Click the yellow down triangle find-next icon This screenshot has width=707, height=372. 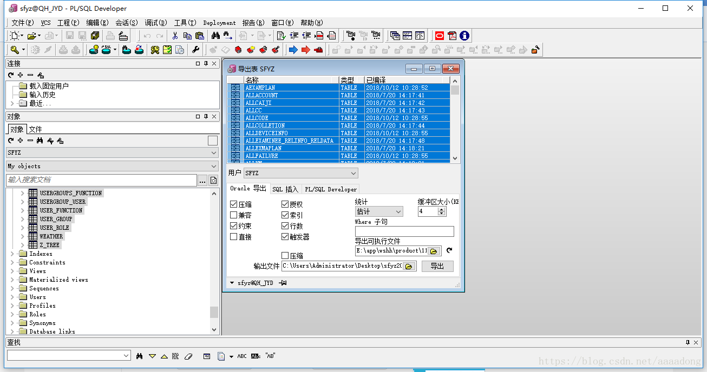coord(152,356)
